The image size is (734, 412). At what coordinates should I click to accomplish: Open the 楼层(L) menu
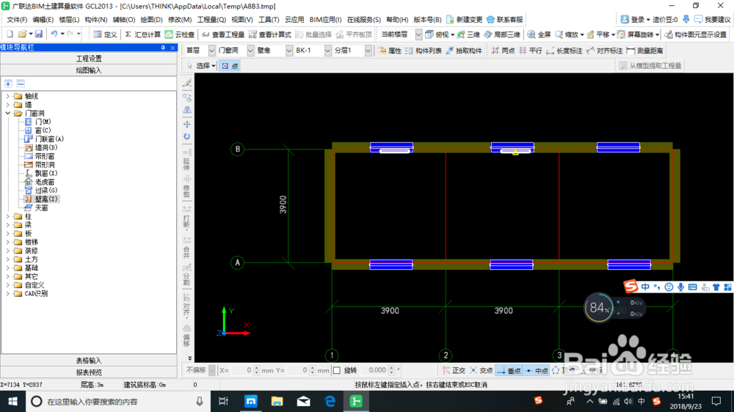pyautogui.click(x=69, y=20)
